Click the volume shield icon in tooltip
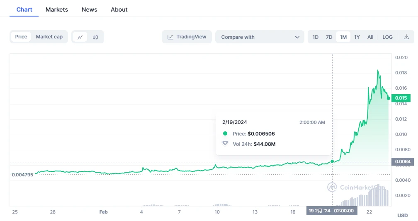The image size is (418, 221). pyautogui.click(x=225, y=143)
